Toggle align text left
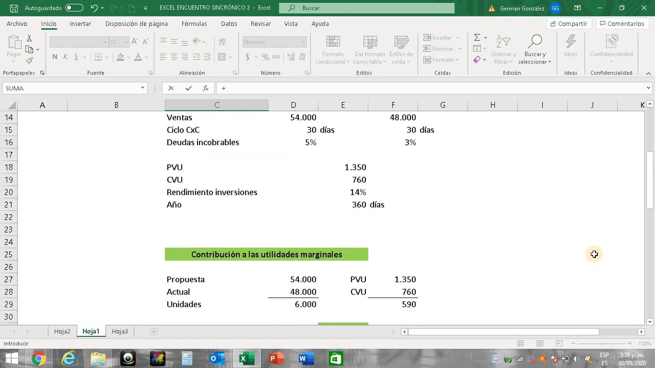Viewport: 655px width, 368px height. point(163,57)
